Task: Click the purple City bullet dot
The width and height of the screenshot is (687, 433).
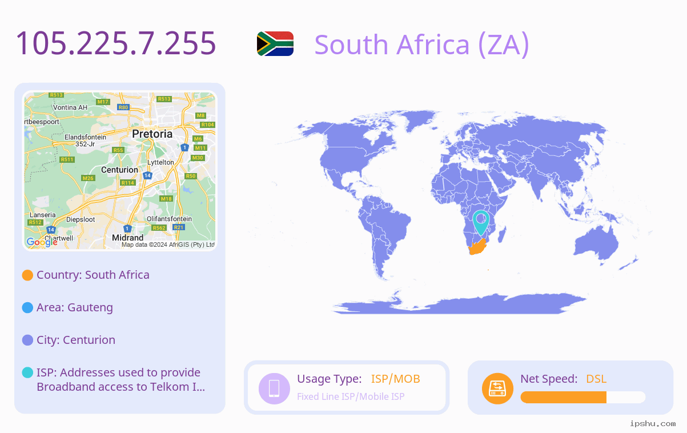Action: pyautogui.click(x=27, y=340)
